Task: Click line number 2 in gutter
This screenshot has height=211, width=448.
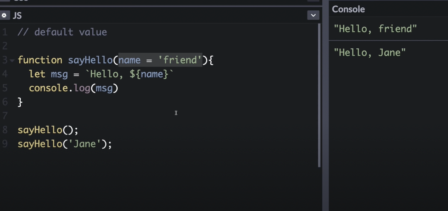Action: tap(4, 46)
